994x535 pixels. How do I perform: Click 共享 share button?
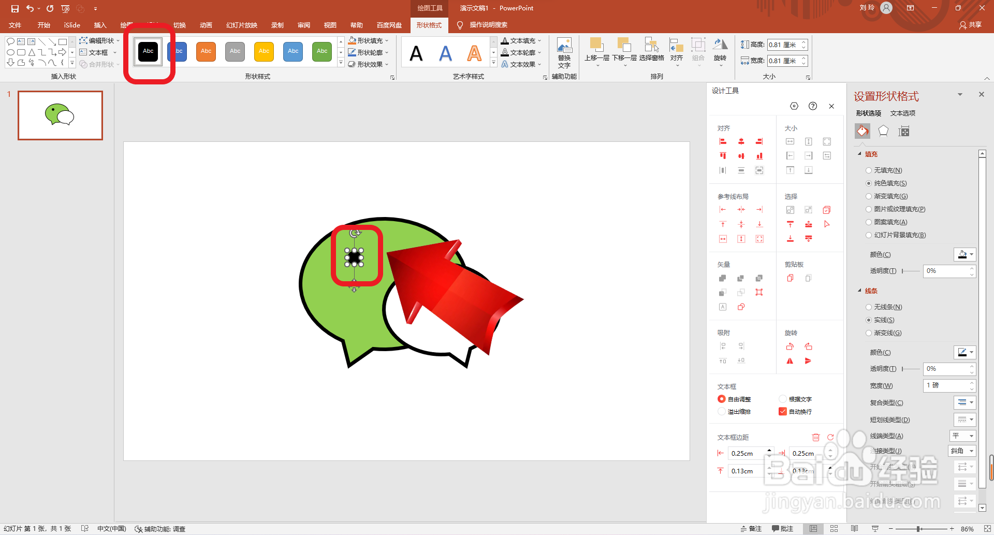coord(970,25)
